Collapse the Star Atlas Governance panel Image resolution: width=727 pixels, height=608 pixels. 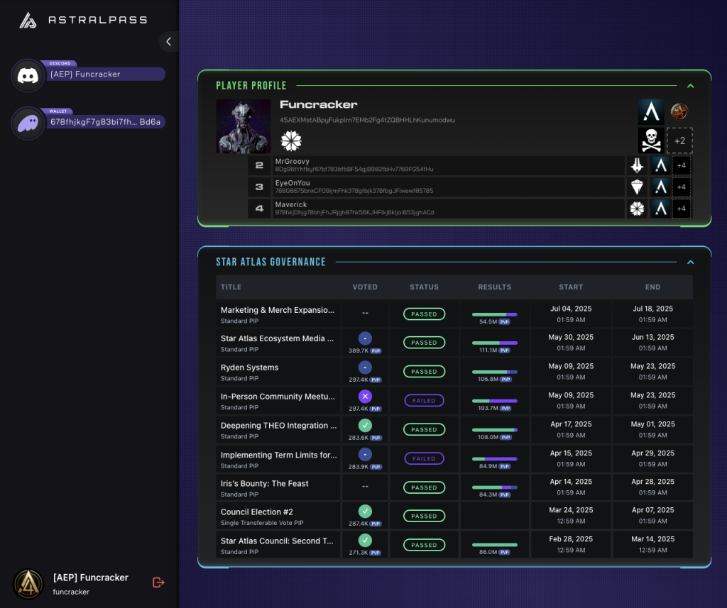[x=690, y=261]
